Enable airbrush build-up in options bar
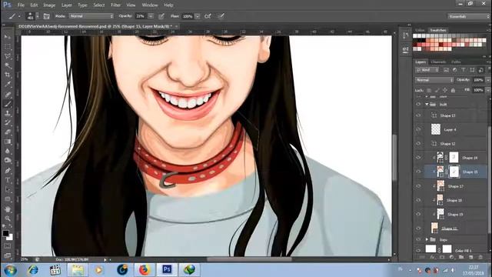 tap(208, 16)
